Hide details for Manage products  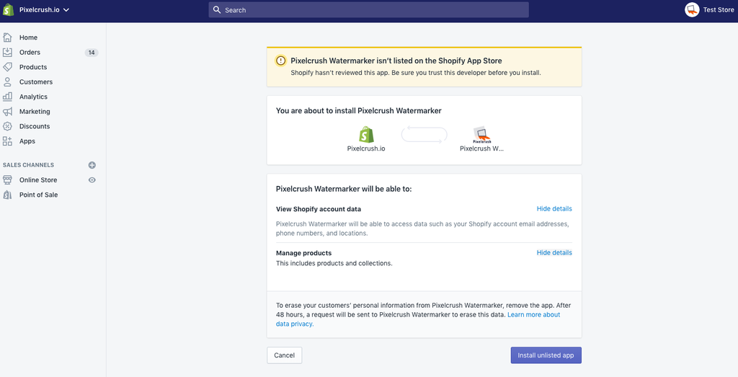point(554,253)
